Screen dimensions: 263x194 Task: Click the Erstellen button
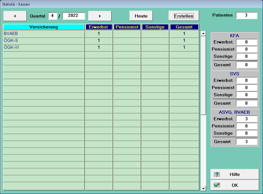(184, 16)
